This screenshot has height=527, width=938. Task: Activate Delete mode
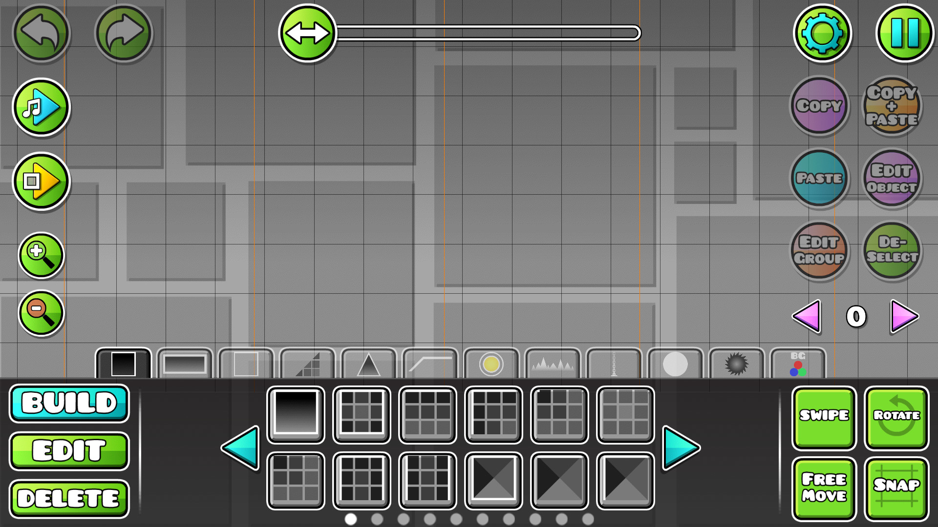pos(69,497)
